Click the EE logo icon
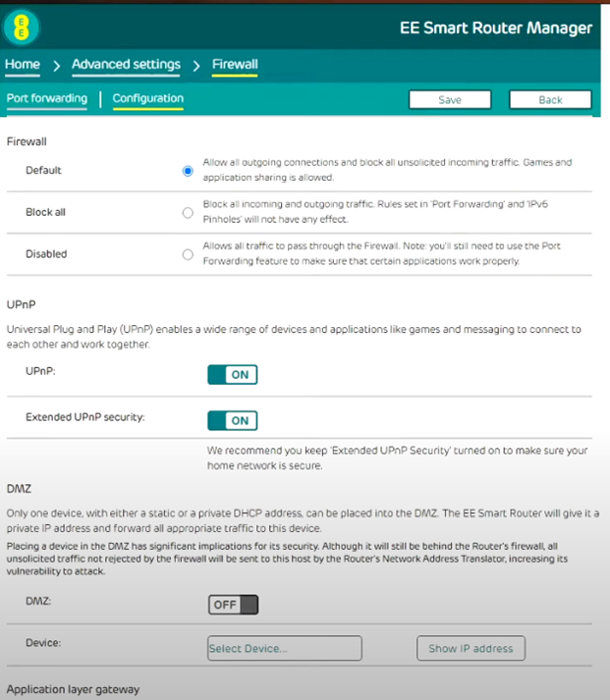Image resolution: width=610 pixels, height=700 pixels. click(21, 27)
